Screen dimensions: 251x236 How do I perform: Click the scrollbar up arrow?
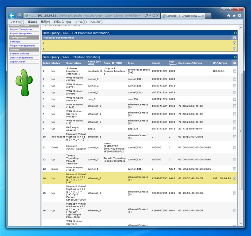pyautogui.click(x=241, y=27)
